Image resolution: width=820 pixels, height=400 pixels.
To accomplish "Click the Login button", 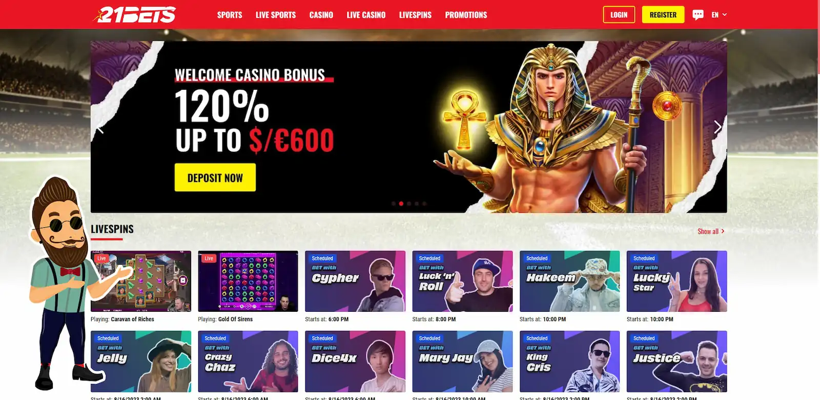I will (619, 15).
